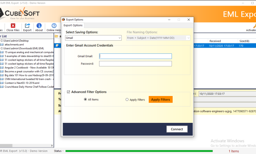Click the date field showing 10/11/2020 17:33:17
The image size is (256, 154).
coord(227,94)
